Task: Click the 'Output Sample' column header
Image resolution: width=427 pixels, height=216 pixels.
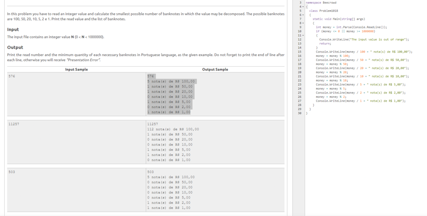Action: coord(215,69)
